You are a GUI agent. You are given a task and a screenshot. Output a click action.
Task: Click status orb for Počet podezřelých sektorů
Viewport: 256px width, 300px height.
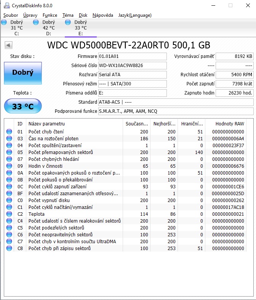[9, 228]
